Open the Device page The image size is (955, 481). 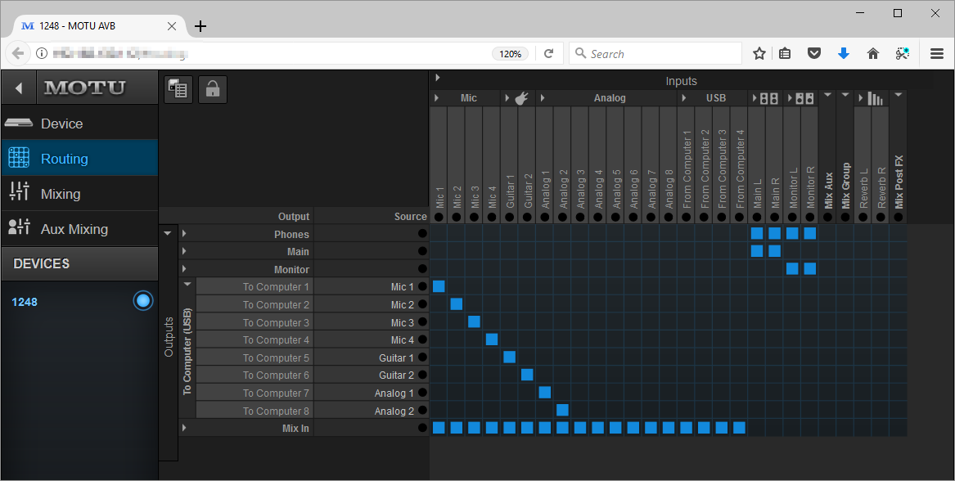point(79,123)
